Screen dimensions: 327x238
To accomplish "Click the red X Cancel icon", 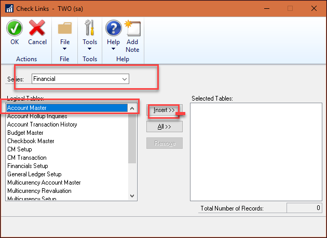I will [x=37, y=27].
